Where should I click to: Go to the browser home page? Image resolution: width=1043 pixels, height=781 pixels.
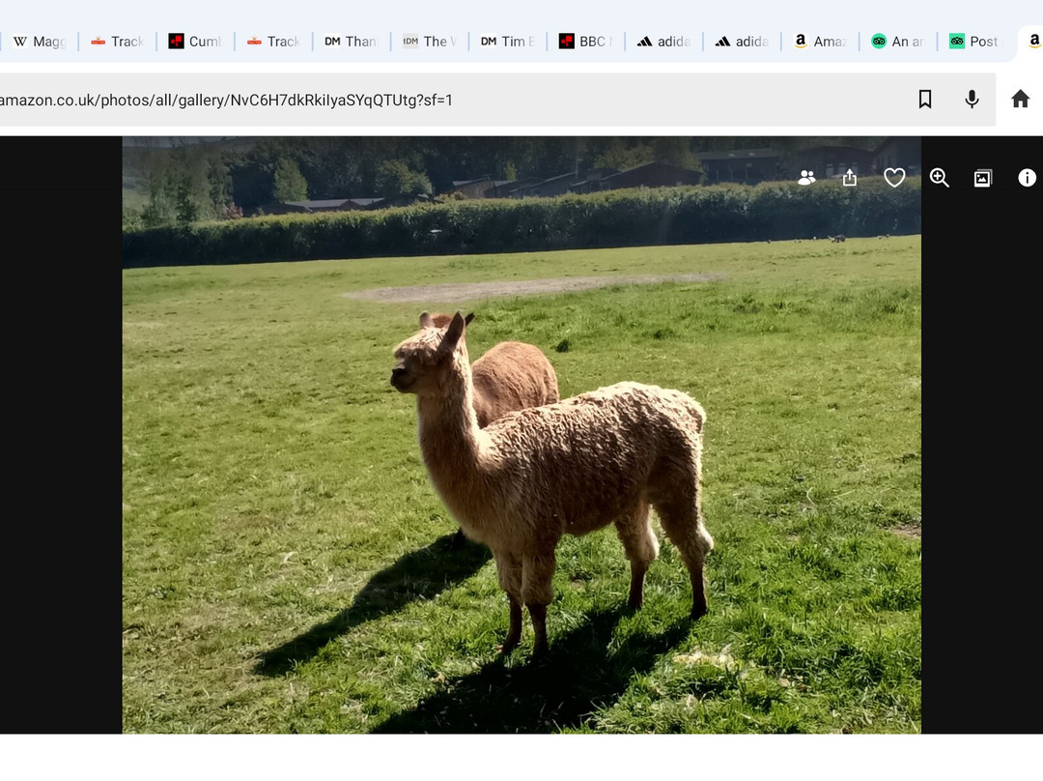click(x=1020, y=100)
